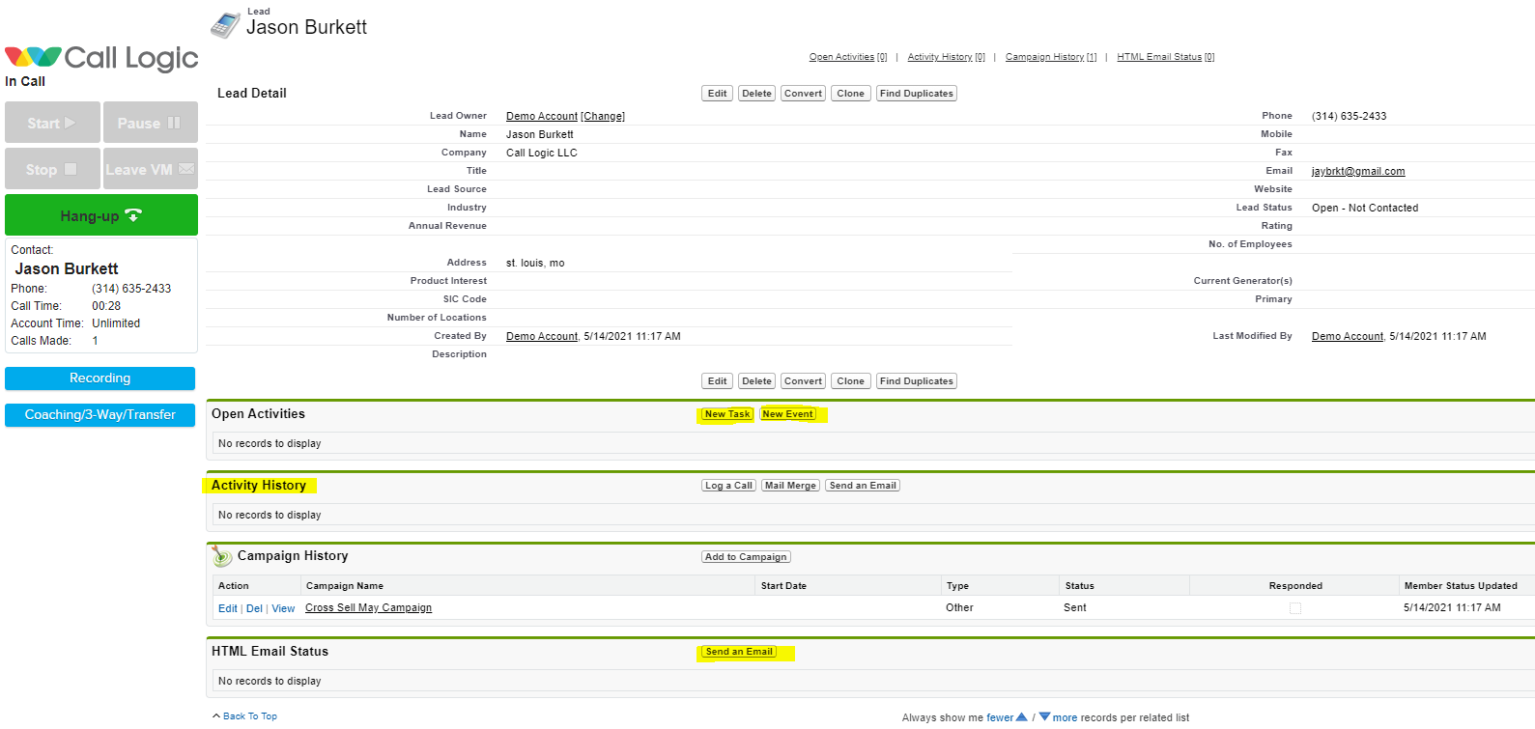
Task: Stop the dialing session
Action: tap(52, 169)
